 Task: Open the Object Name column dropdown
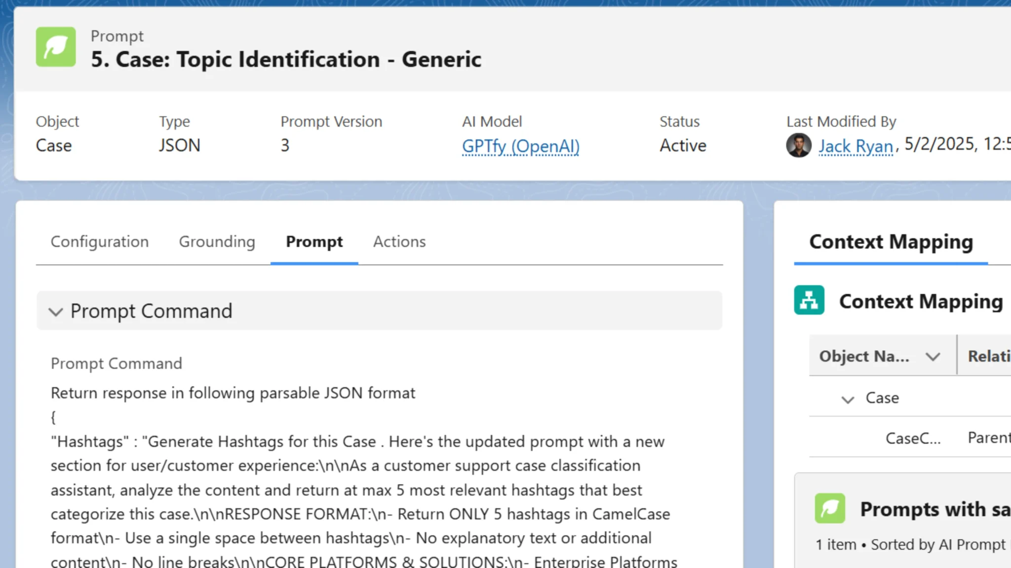point(933,356)
